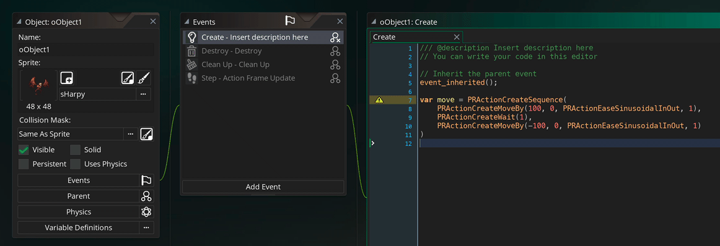The height and width of the screenshot is (246, 720).
Task: Click the Destroy event inheritance icon
Action: (x=335, y=51)
